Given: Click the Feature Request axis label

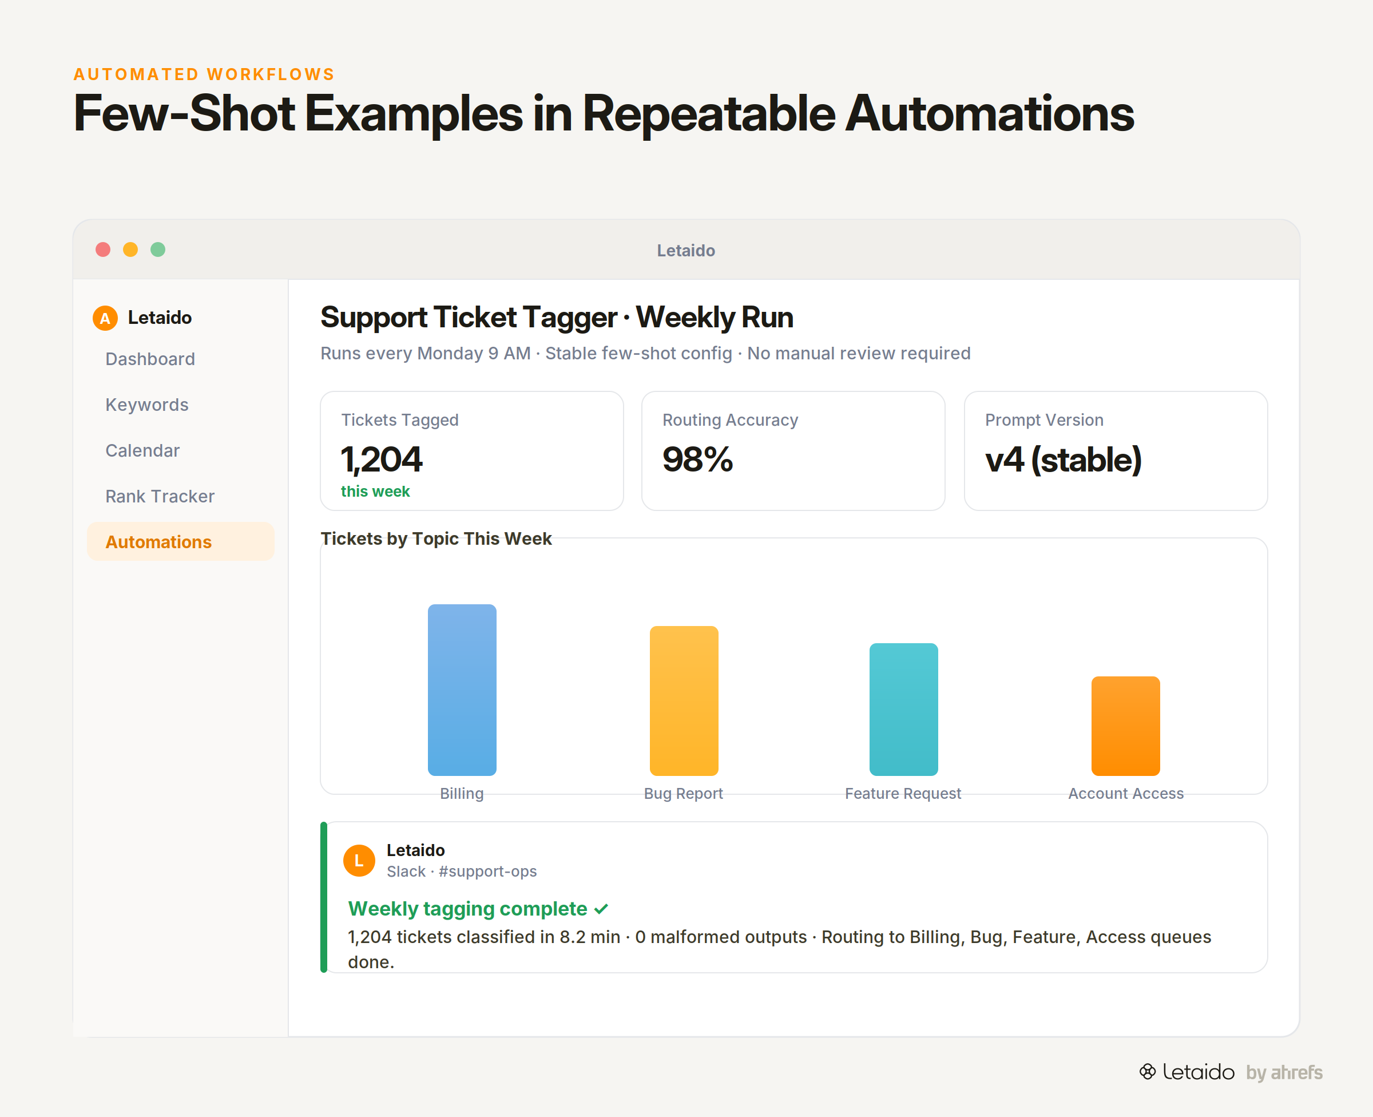Looking at the screenshot, I should coord(903,793).
